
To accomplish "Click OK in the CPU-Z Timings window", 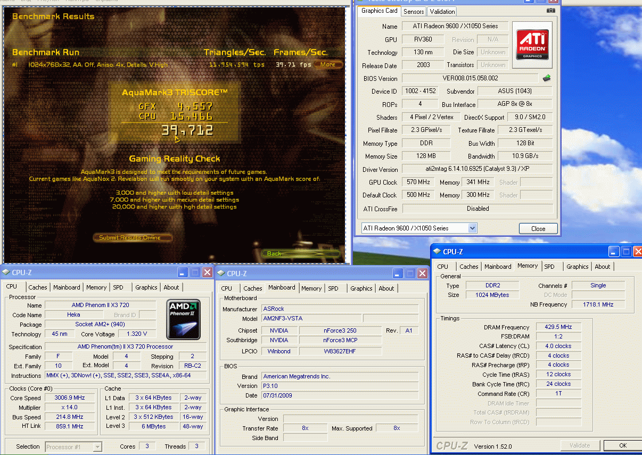I will point(622,445).
